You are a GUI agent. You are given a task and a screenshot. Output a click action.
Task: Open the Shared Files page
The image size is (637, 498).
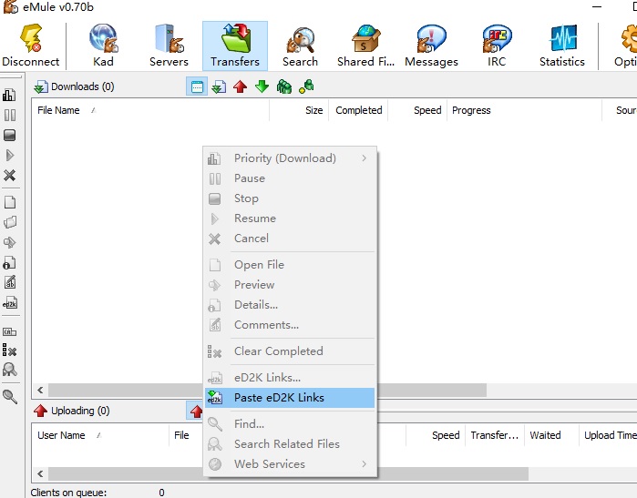(x=365, y=46)
